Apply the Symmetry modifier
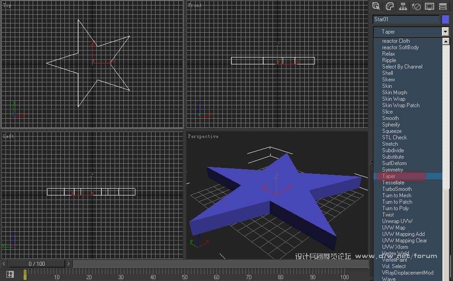The height and width of the screenshot is (281, 453). (392, 170)
